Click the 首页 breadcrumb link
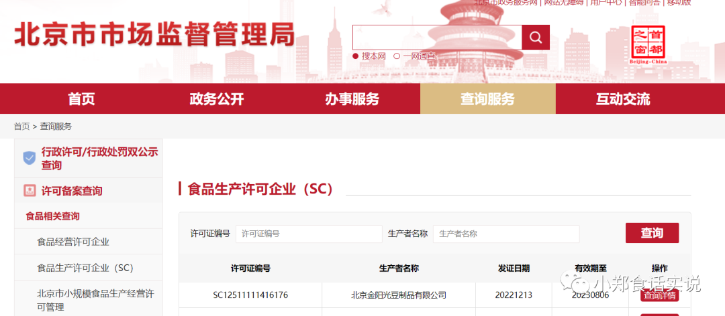Viewport: 725px width, 316px height. [21, 127]
